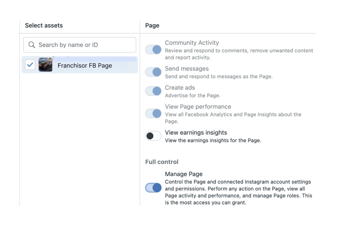Screen dimensions: 345x236
Task: Uncheck the Franchisor FB Page checkbox
Action: 30,65
